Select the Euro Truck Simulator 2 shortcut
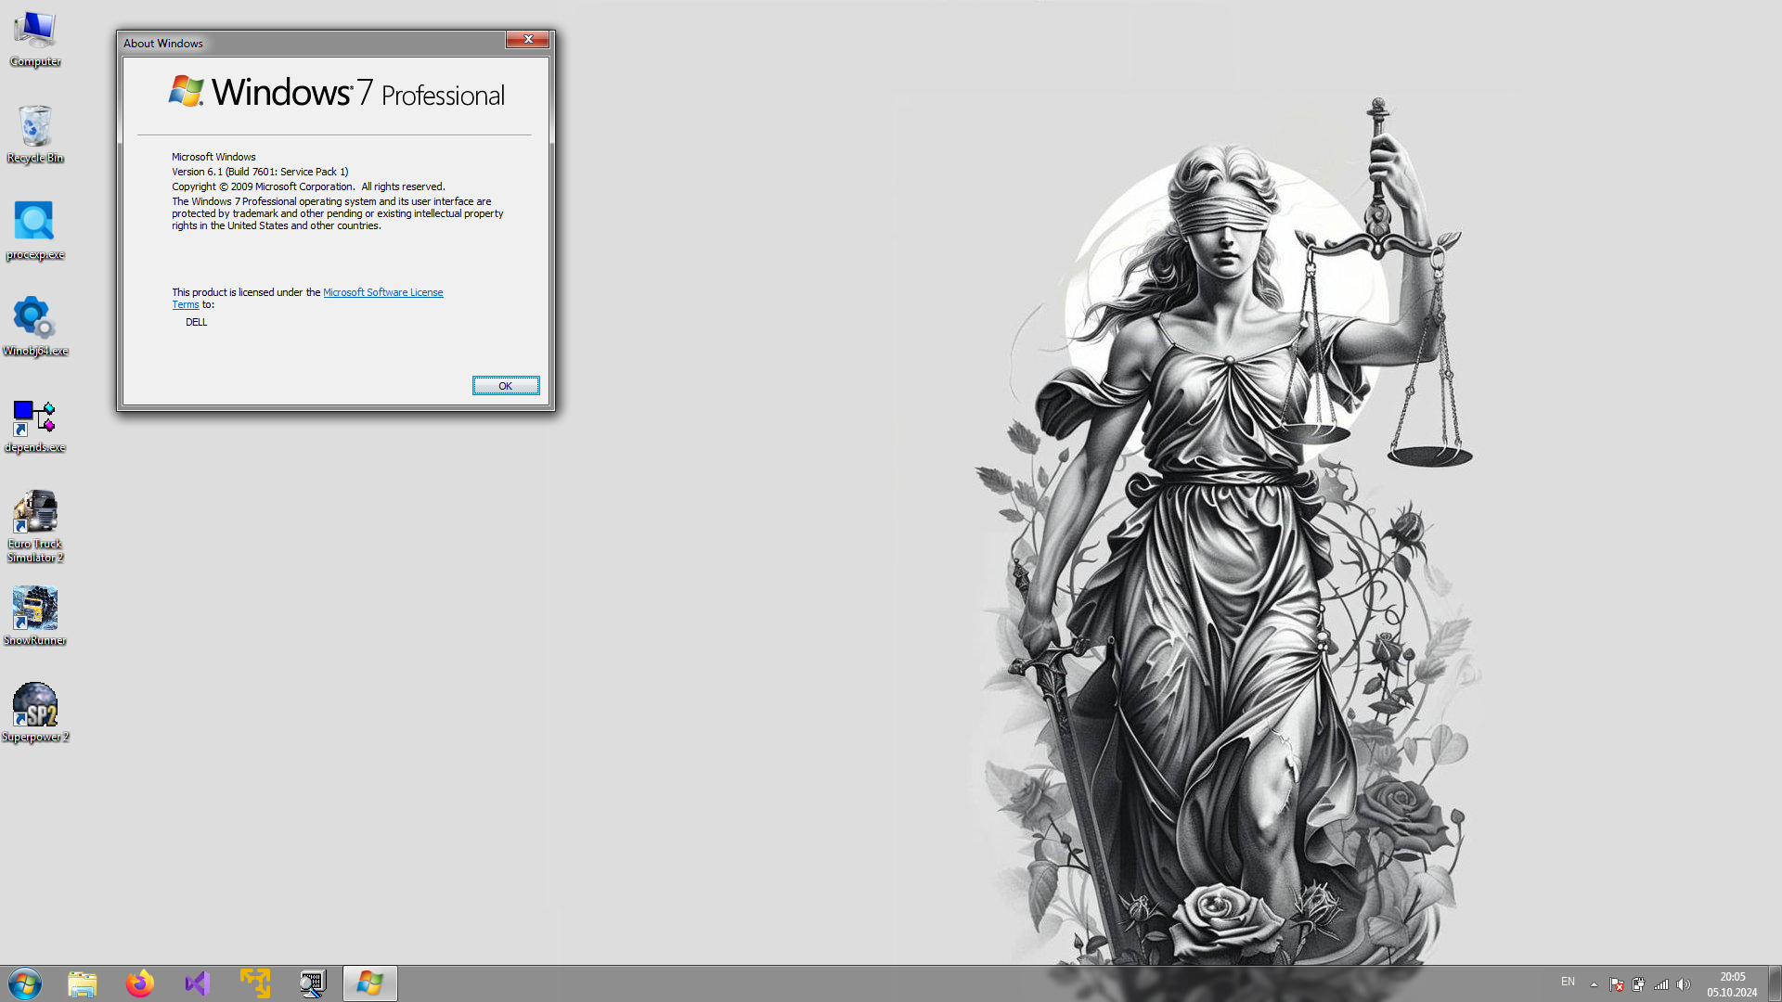This screenshot has height=1002, width=1782. [34, 513]
